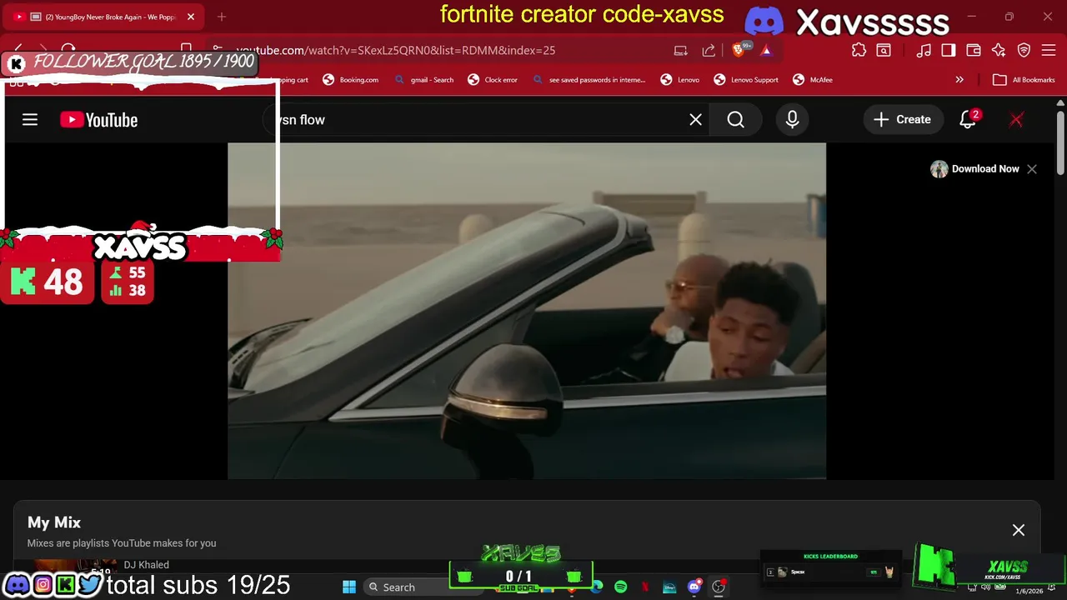Click the DJ Khaled artist text
Screen dimensions: 1067x600
click(x=147, y=565)
